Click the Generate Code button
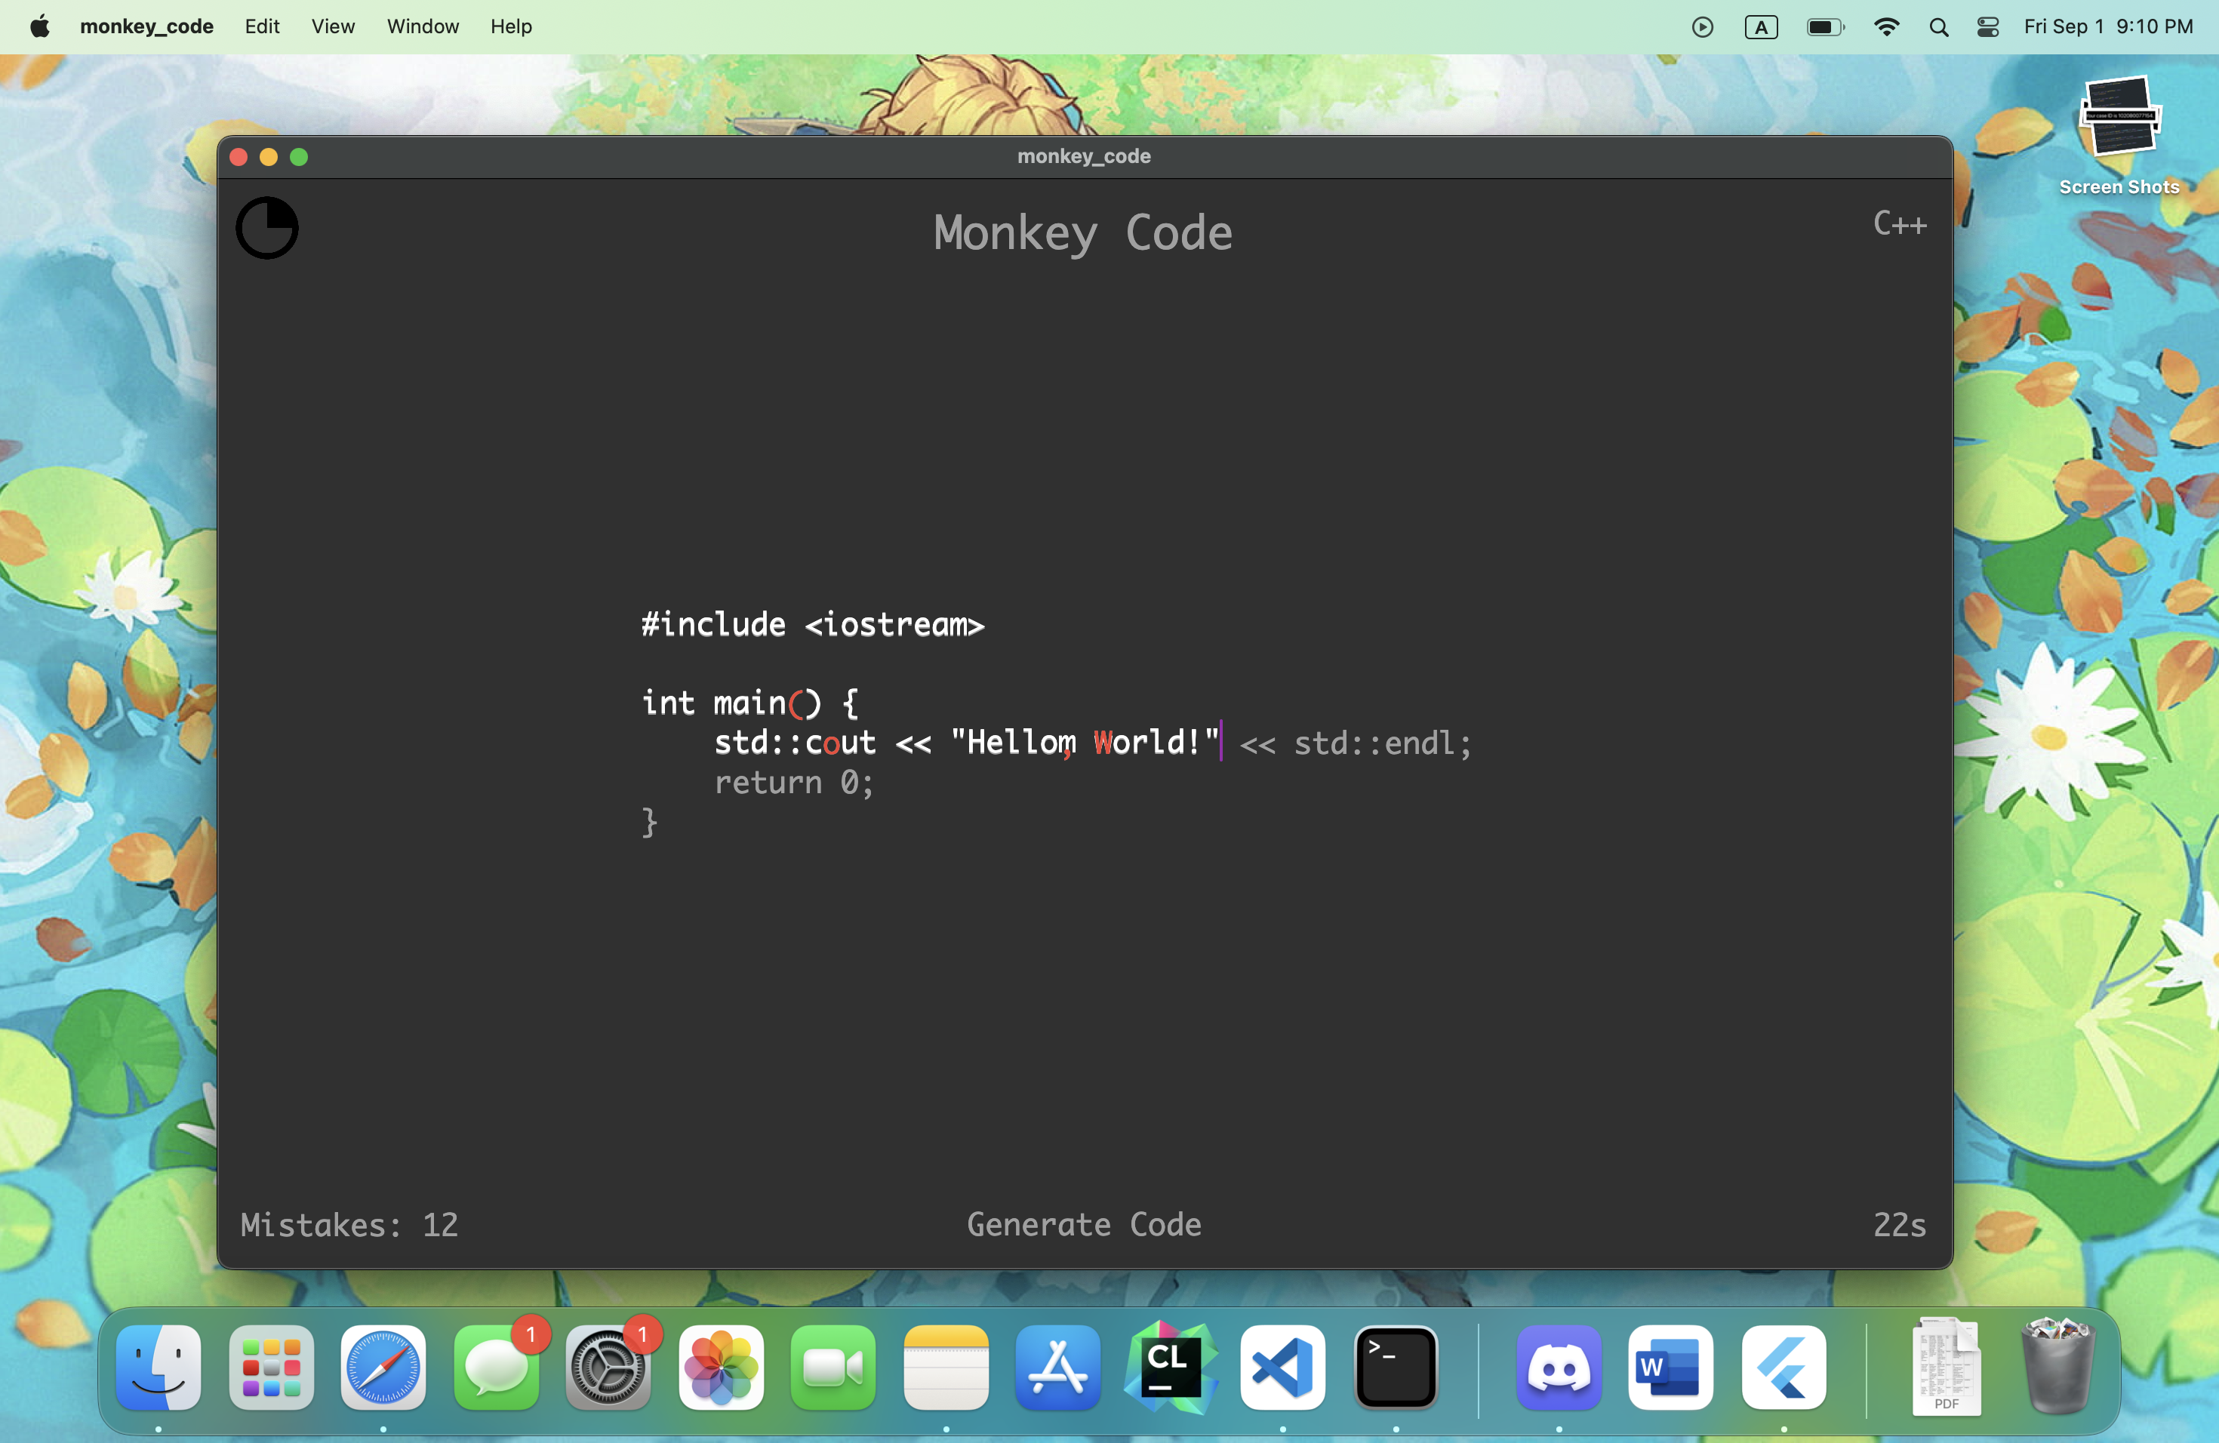Image resolution: width=2219 pixels, height=1443 pixels. [x=1083, y=1224]
